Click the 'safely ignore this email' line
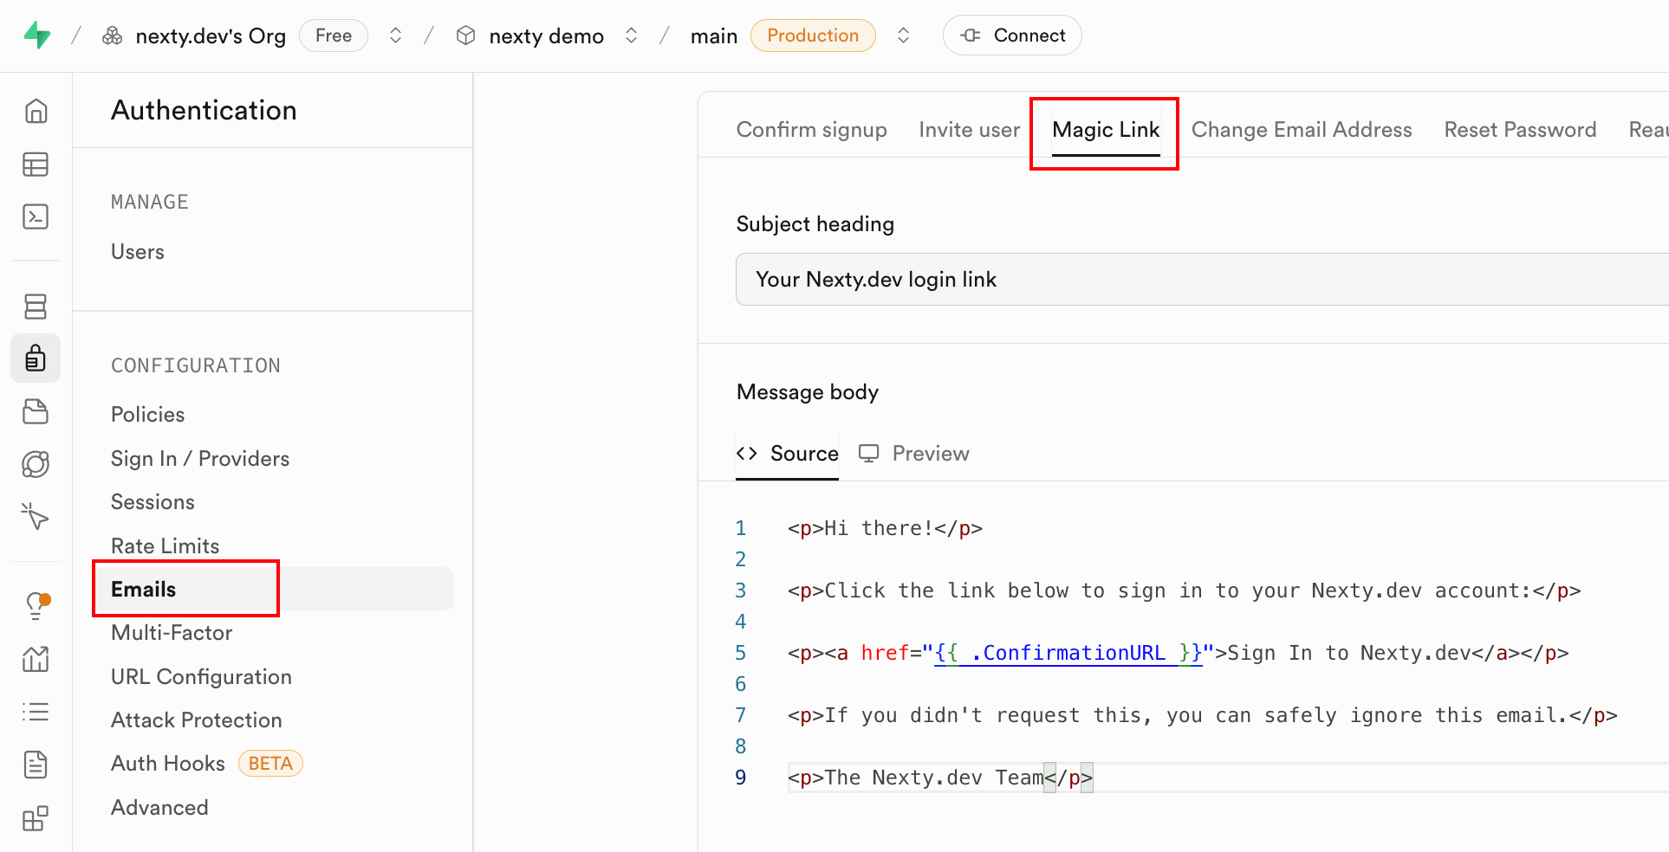 click(x=1203, y=715)
